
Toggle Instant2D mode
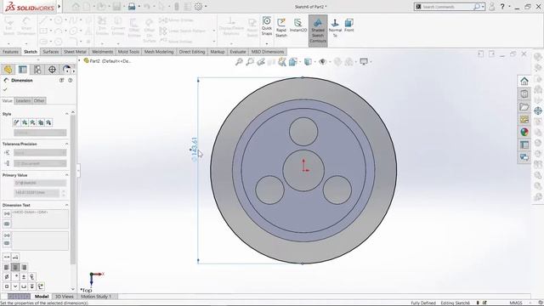click(298, 25)
